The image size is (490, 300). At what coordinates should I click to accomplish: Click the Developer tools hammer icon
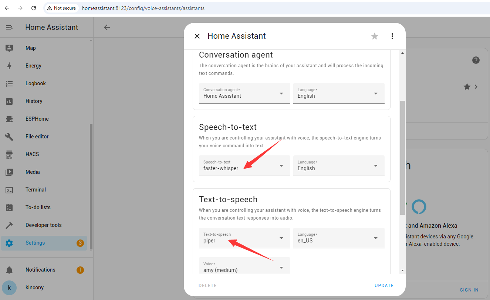pos(9,225)
